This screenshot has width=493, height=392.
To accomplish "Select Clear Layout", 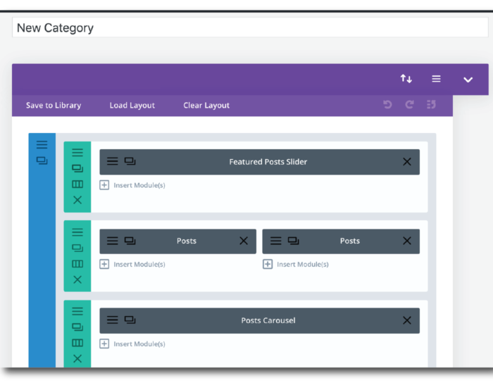I will coord(206,106).
